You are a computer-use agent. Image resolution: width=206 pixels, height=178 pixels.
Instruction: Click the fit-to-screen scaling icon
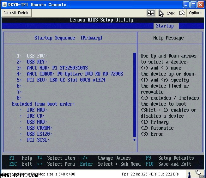point(150,13)
